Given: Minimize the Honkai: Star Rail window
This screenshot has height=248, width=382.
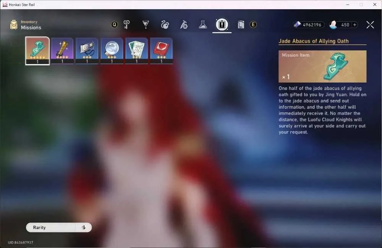Looking at the screenshot, I should pyautogui.click(x=348, y=5).
